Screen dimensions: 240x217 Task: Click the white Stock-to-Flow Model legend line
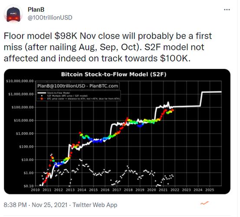[42, 93]
